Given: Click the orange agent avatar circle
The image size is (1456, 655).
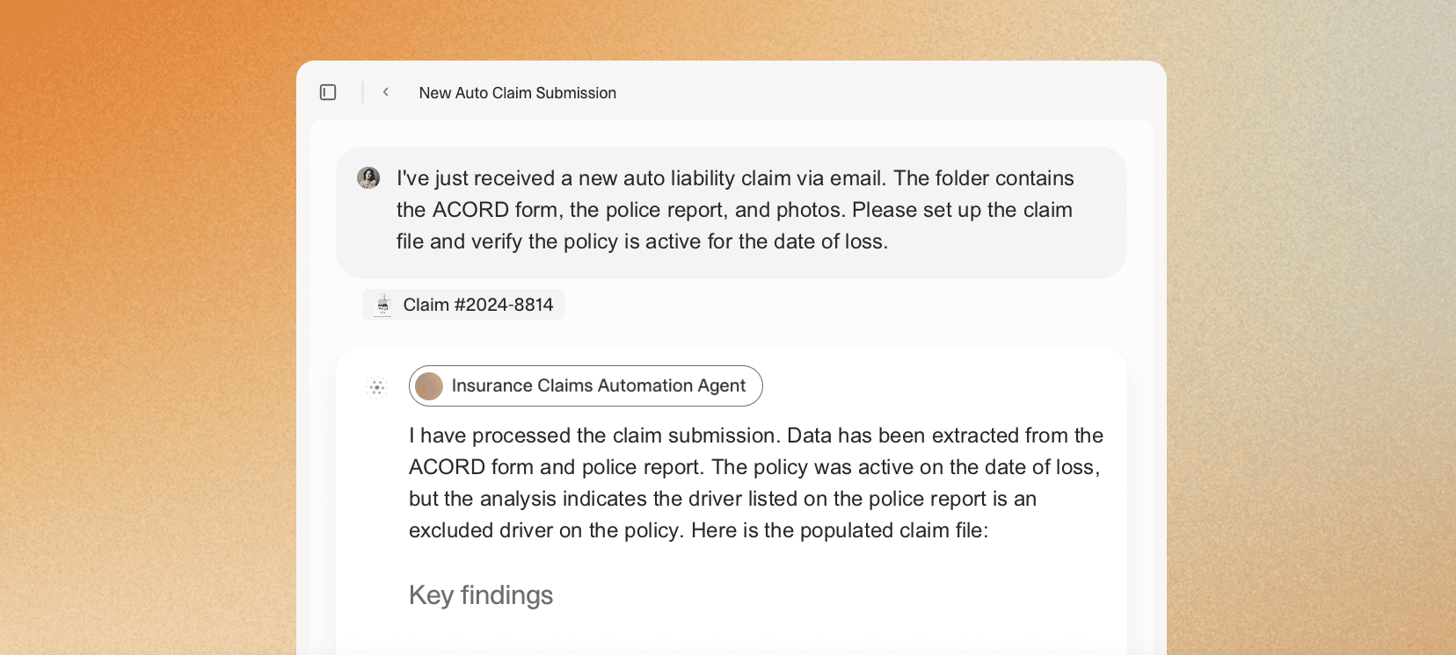Looking at the screenshot, I should pyautogui.click(x=429, y=385).
